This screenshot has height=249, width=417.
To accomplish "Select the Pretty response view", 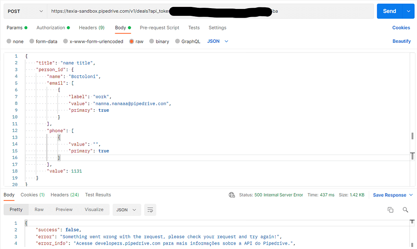I will coord(16,209).
